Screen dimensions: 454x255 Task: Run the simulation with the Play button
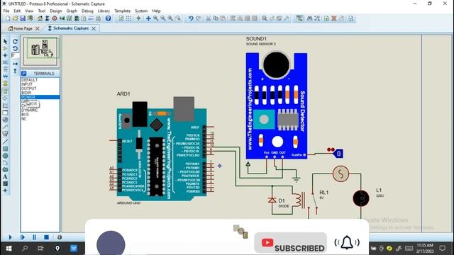tap(11, 237)
